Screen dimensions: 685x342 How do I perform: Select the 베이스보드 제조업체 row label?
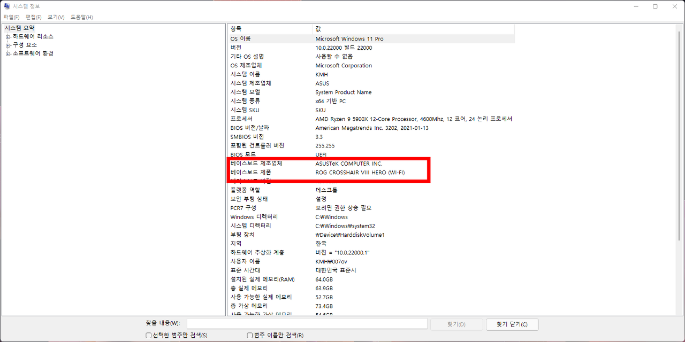click(x=256, y=164)
